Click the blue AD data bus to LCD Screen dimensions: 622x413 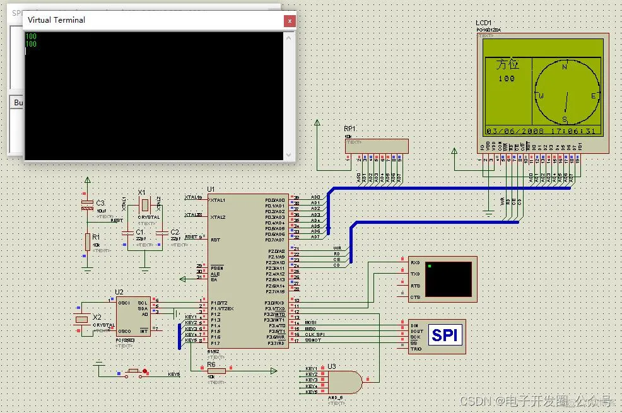coord(449,189)
